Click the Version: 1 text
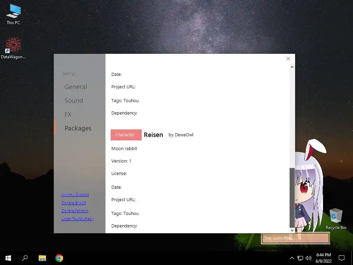 [x=121, y=161]
